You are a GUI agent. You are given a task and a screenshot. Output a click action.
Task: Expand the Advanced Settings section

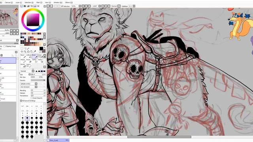pyautogui.click(x=21, y=101)
